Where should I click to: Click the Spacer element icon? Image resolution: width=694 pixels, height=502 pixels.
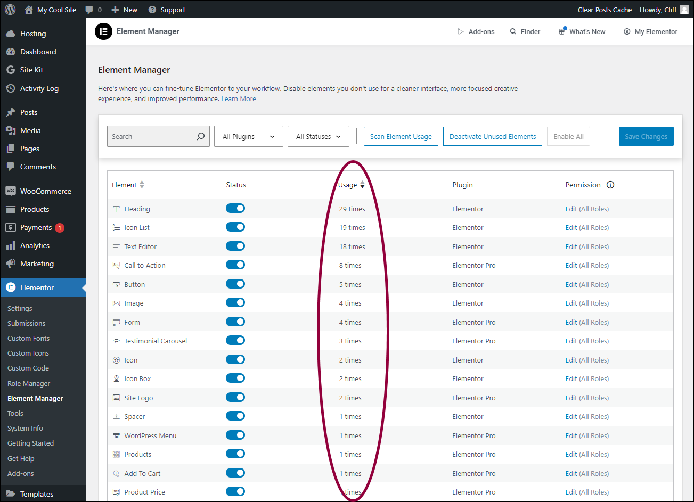point(116,416)
